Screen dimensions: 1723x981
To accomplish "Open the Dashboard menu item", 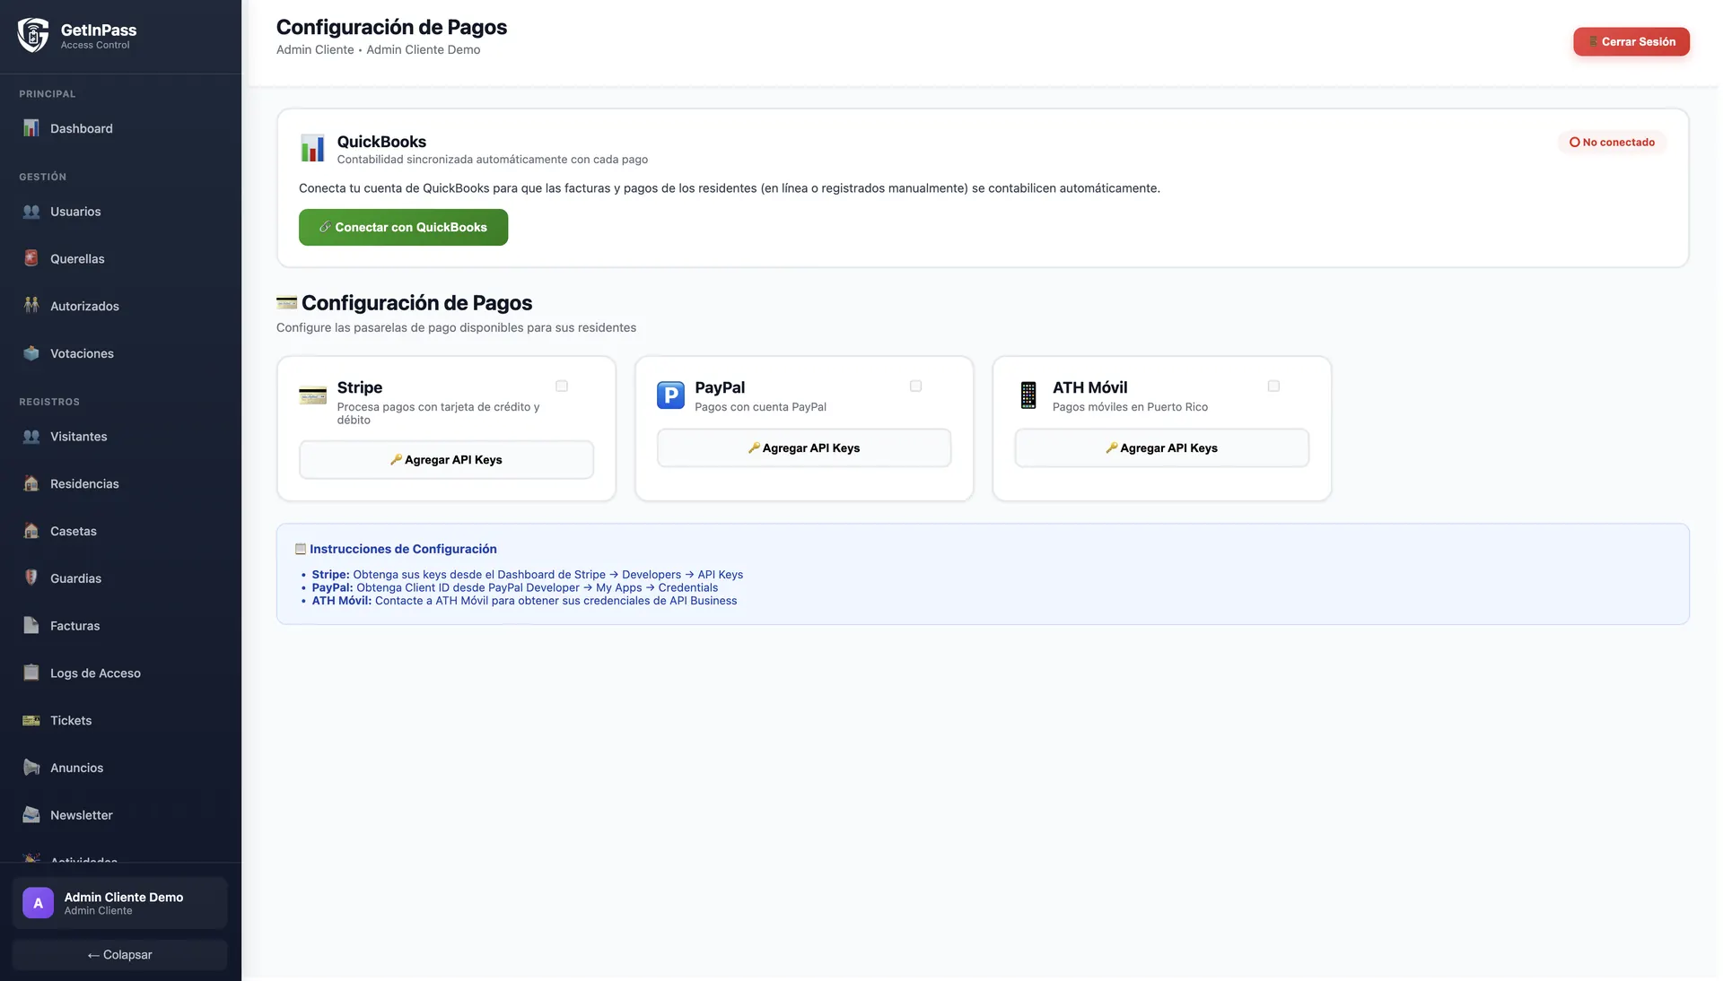I will click(x=120, y=128).
